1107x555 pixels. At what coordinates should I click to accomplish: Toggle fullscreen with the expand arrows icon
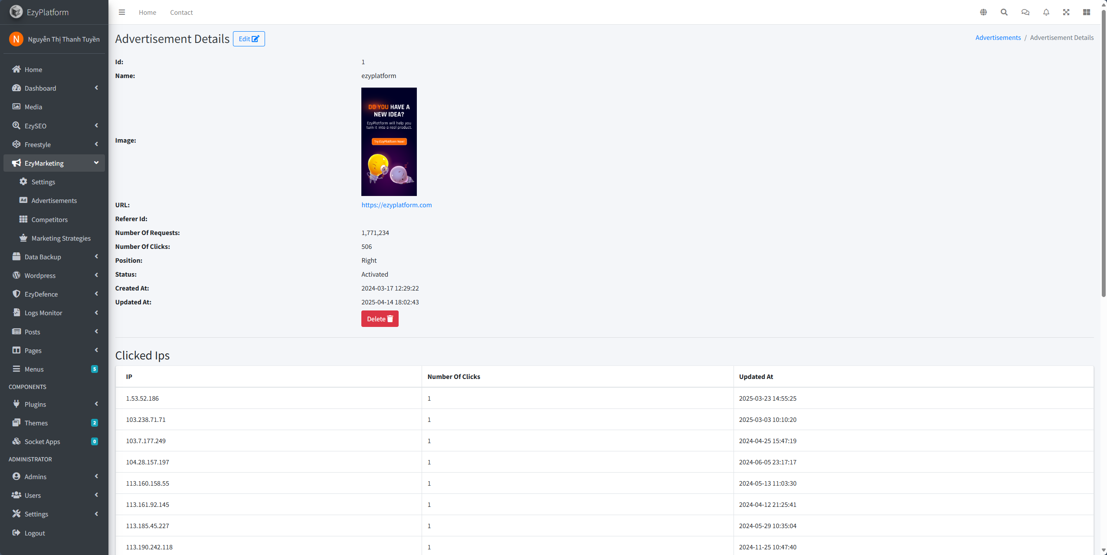[1066, 12]
